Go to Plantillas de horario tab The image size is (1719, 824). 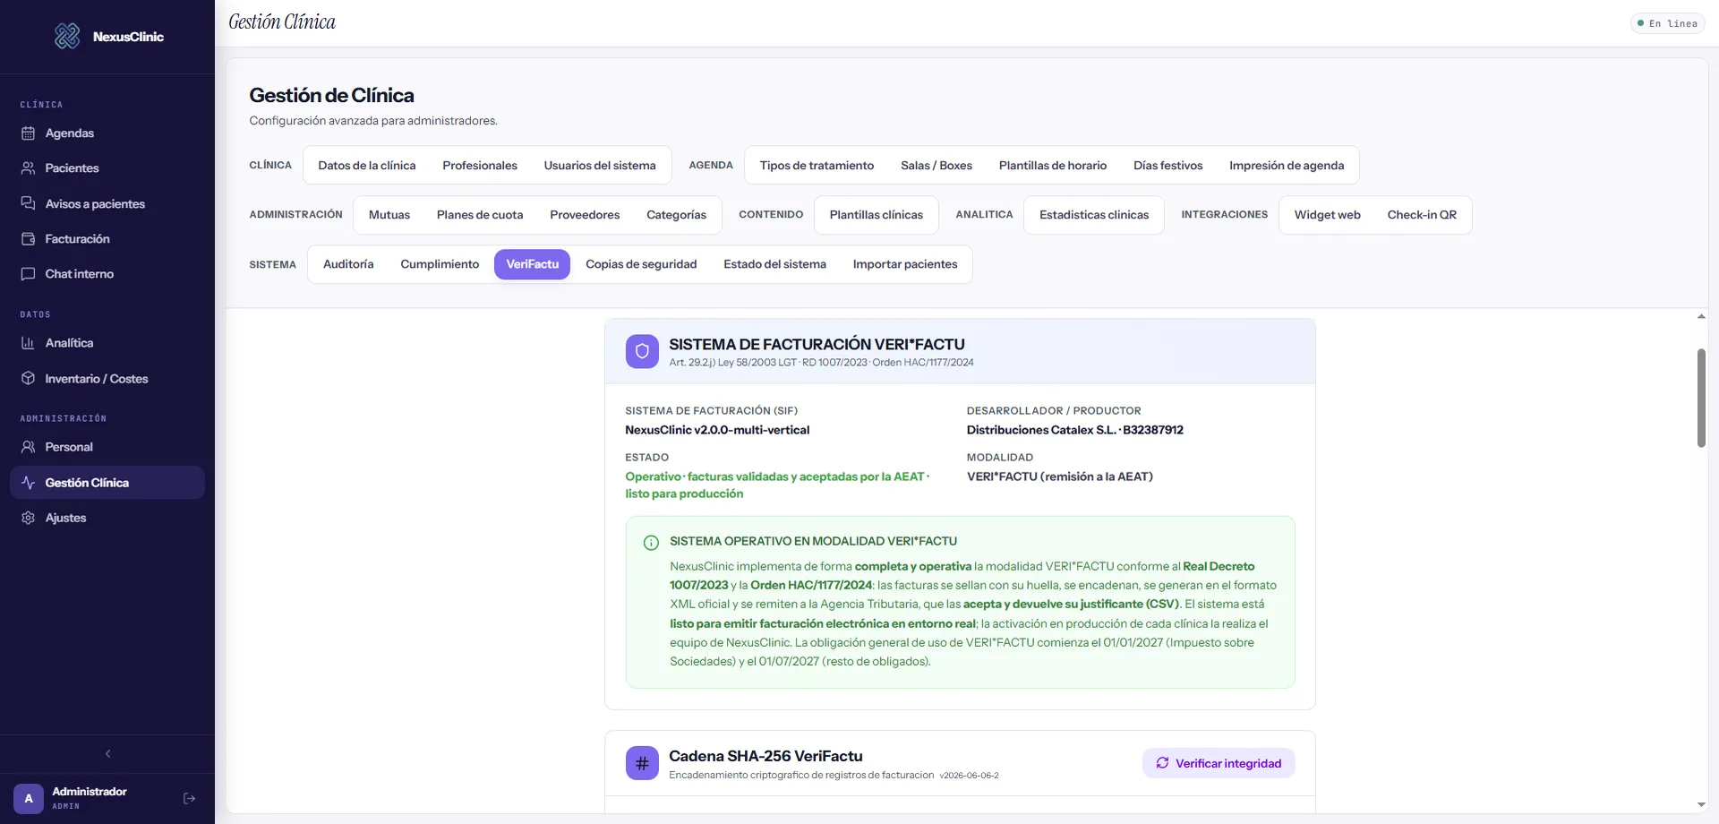[x=1053, y=166]
